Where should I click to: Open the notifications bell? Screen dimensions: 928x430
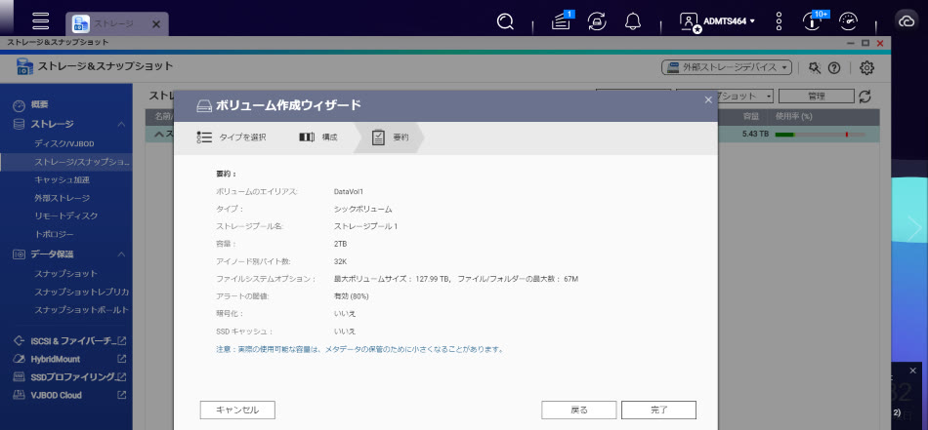click(633, 21)
